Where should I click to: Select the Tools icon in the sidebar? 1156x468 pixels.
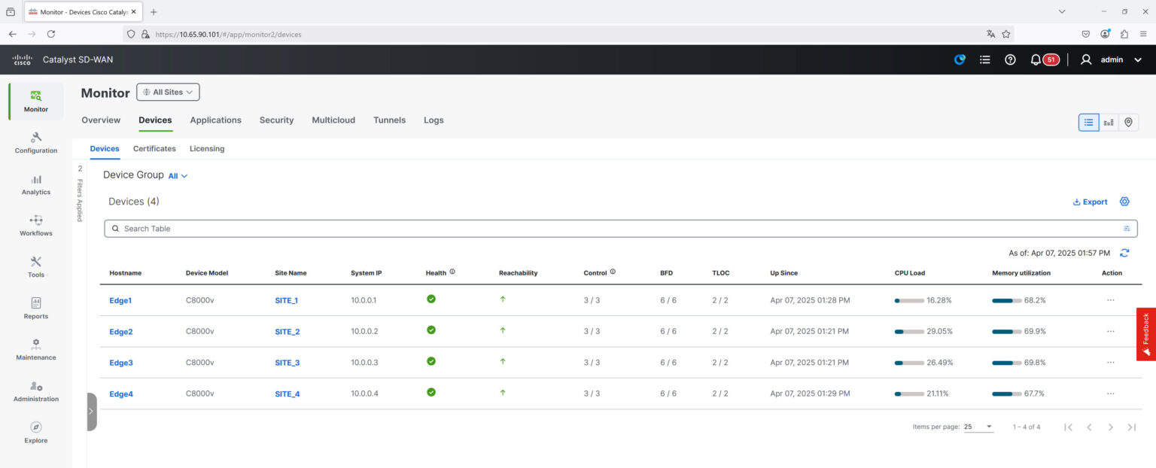coord(35,265)
